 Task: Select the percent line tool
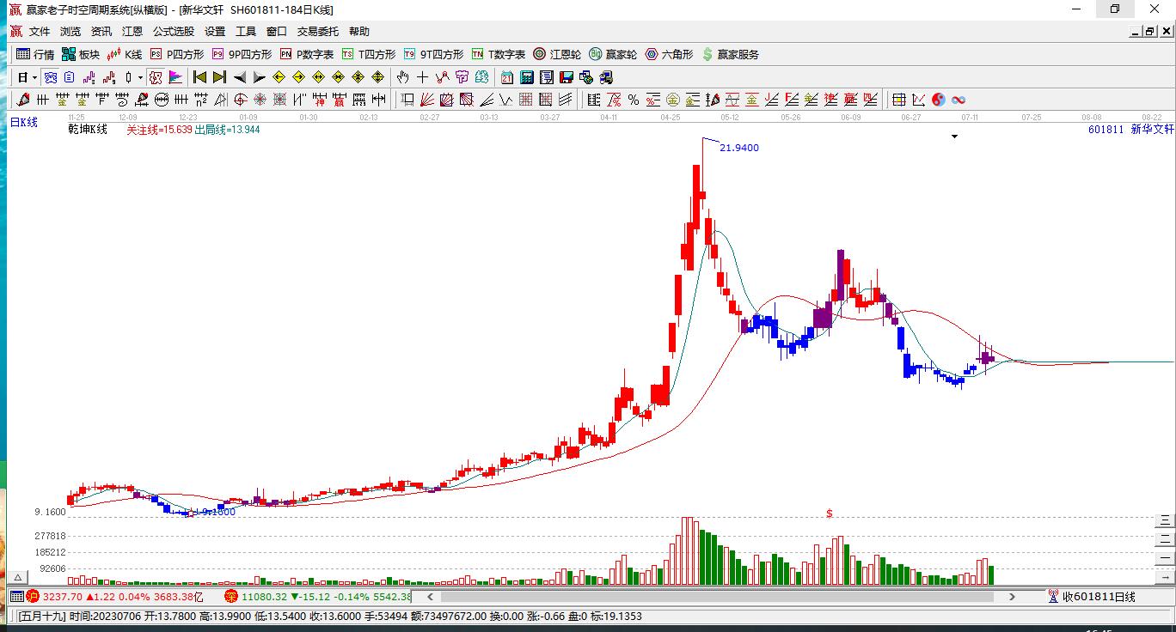tap(633, 100)
